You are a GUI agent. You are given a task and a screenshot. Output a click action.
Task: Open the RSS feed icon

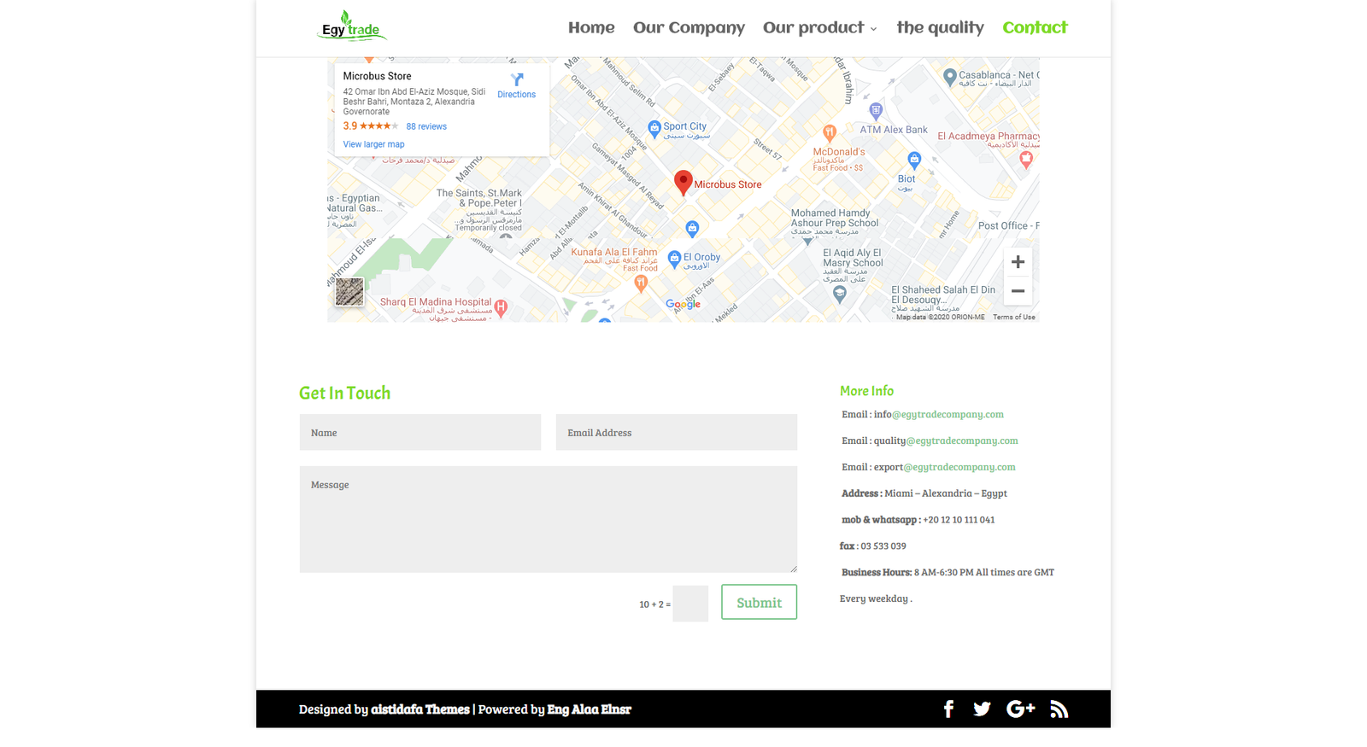(x=1059, y=709)
